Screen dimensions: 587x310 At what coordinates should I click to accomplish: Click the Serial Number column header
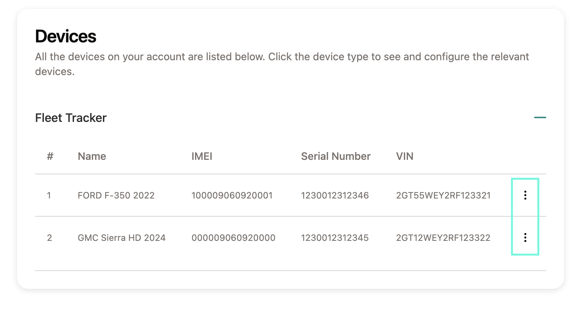335,156
